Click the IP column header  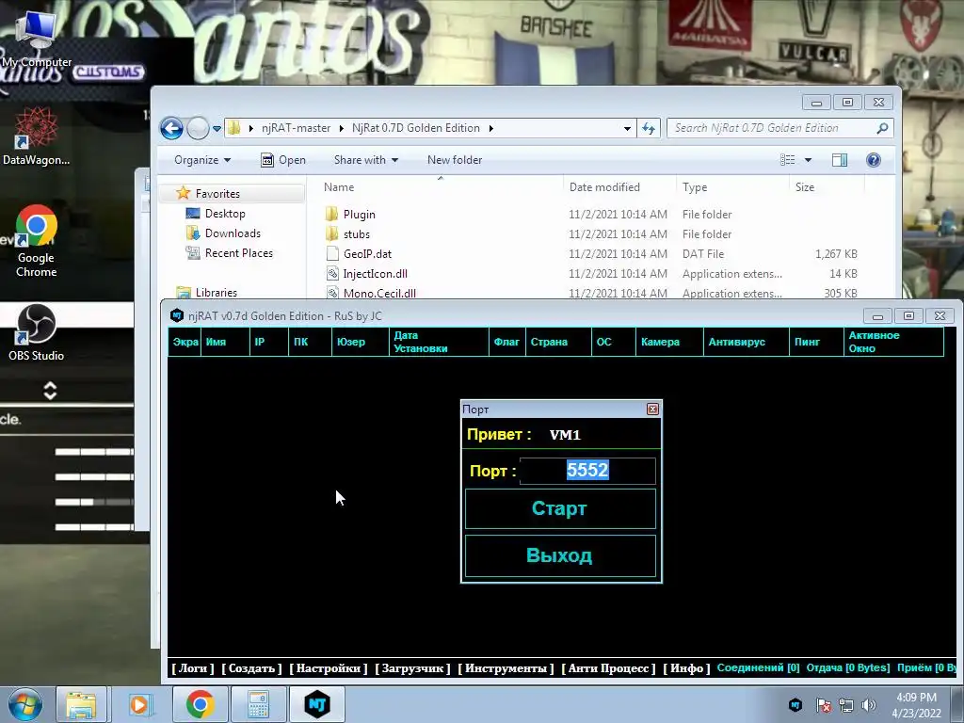(268, 342)
